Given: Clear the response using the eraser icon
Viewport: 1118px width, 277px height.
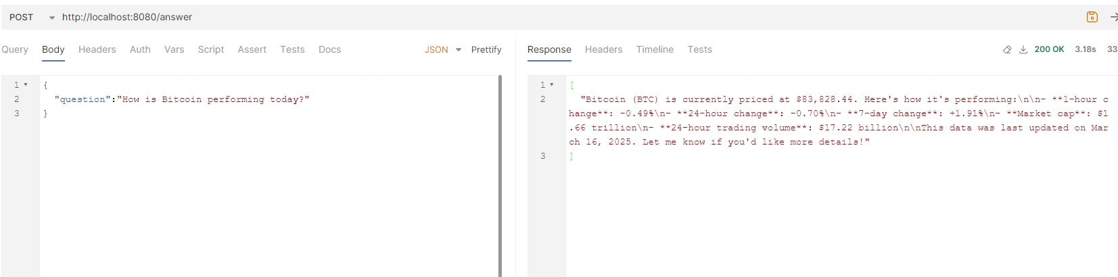Looking at the screenshot, I should coord(1007,49).
